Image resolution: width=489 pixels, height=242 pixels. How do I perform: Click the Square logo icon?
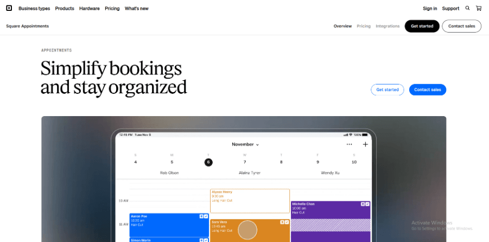(x=9, y=9)
